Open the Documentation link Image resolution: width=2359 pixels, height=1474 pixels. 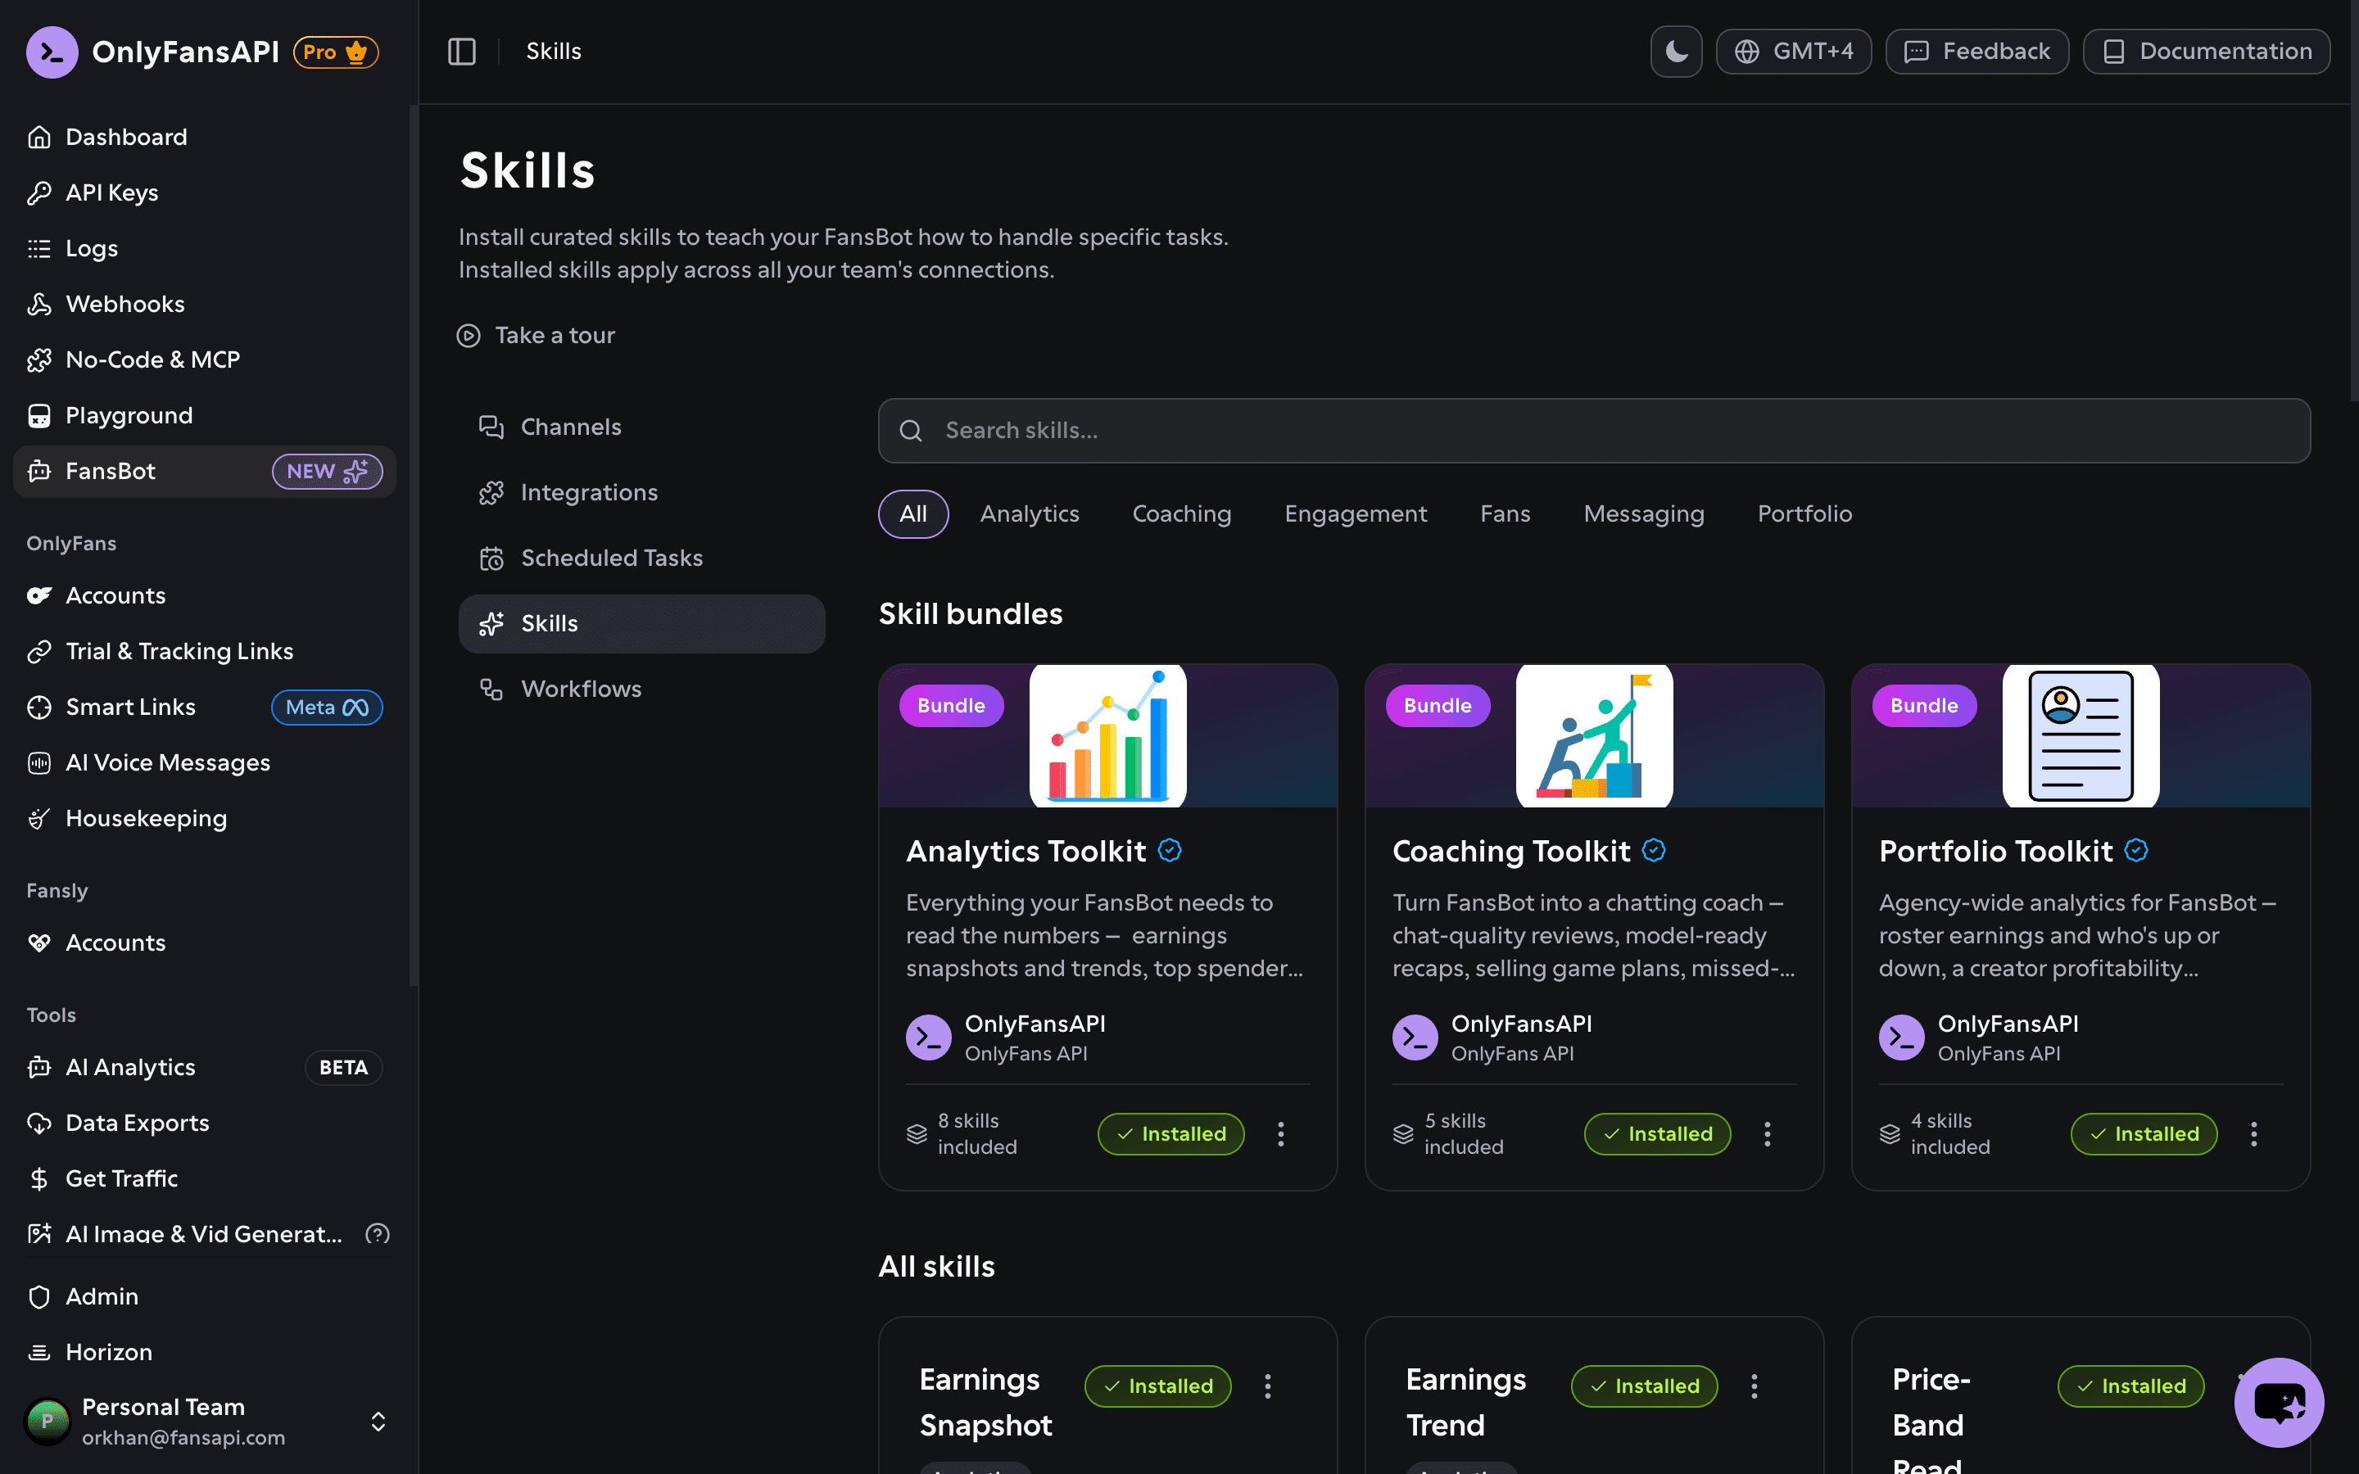[x=2206, y=52]
